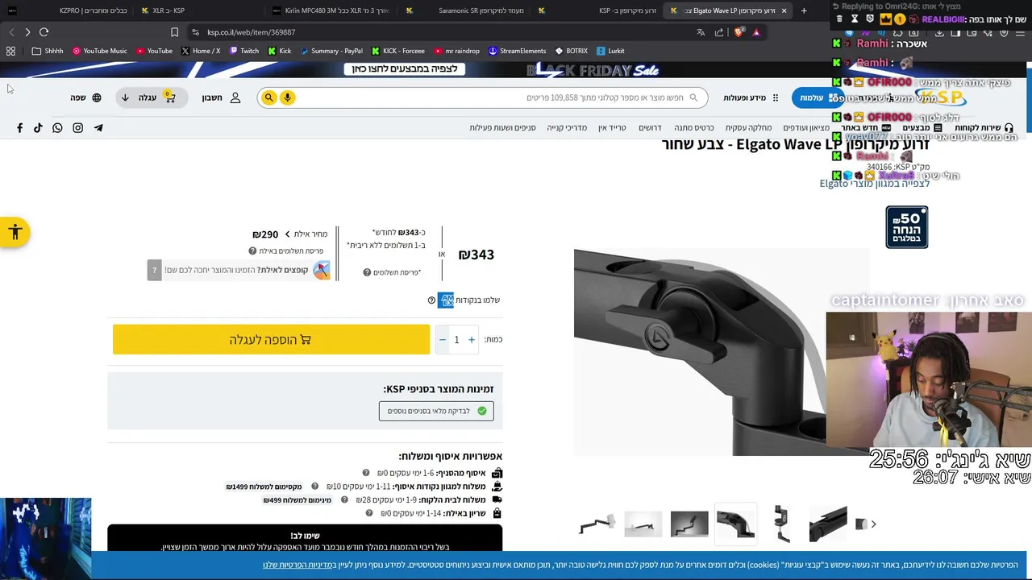The height and width of the screenshot is (580, 1032).
Task: Click the gray question mark coupon button
Action: click(154, 270)
